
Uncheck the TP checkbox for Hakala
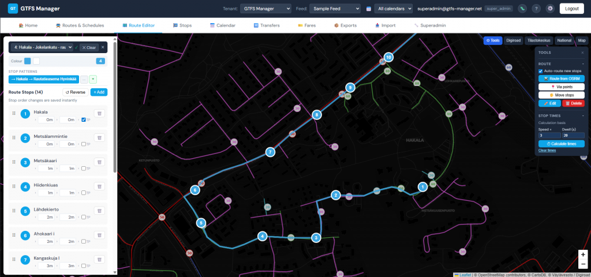tap(84, 119)
